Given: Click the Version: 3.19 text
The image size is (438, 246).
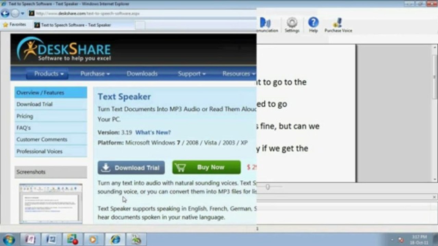Looking at the screenshot, I should [x=115, y=132].
